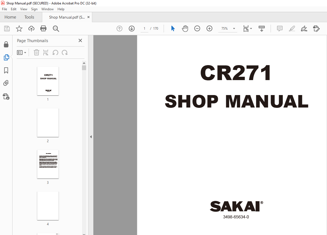The width and height of the screenshot is (327, 235).
Task: Activate the Hand pan tool
Action: tap(185, 29)
